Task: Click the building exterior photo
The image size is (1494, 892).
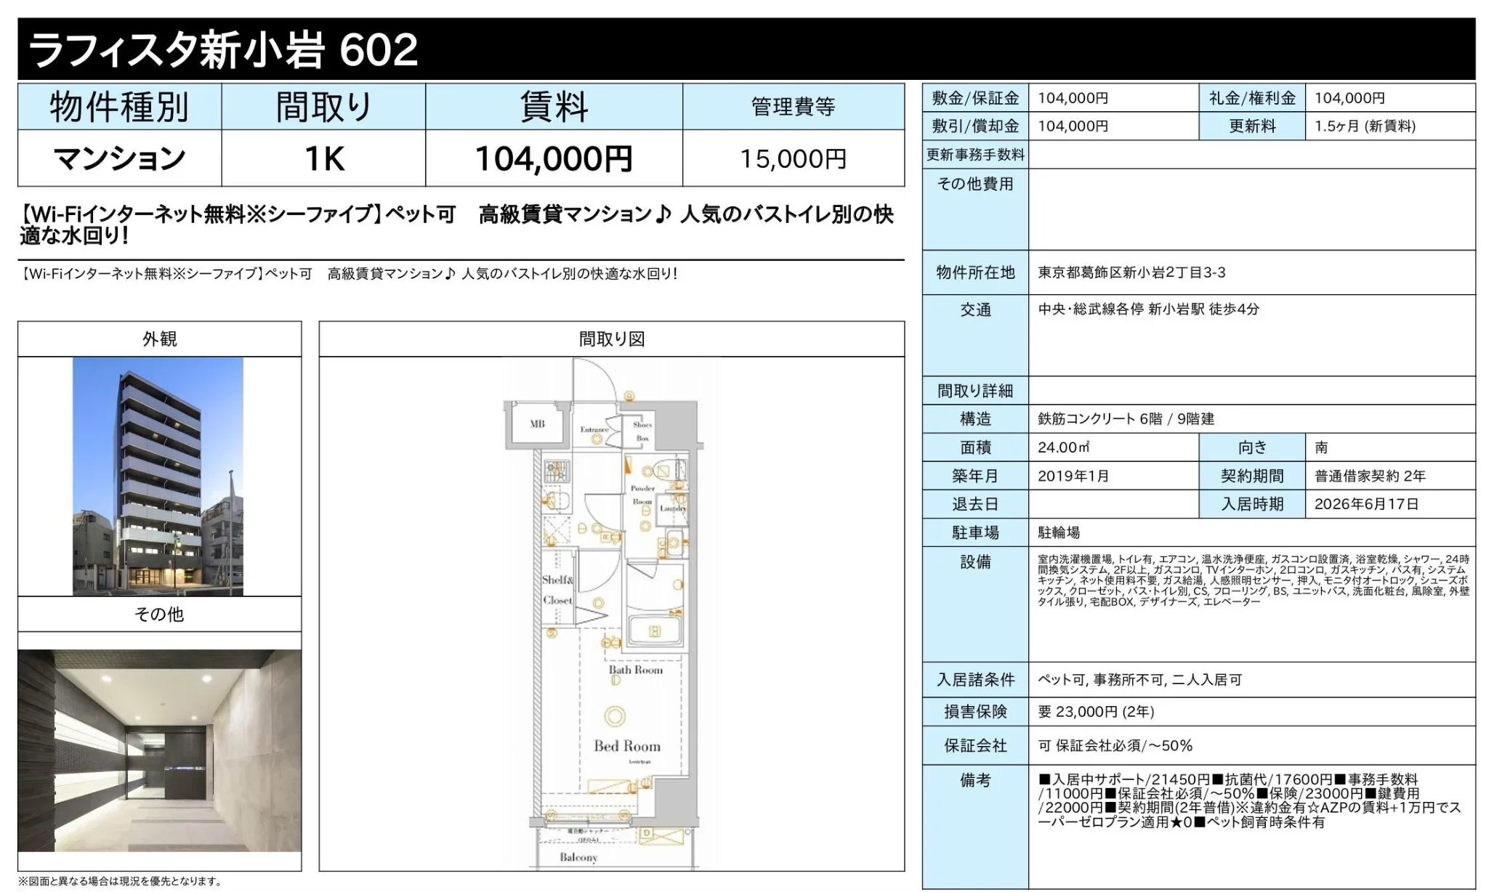Action: [158, 476]
